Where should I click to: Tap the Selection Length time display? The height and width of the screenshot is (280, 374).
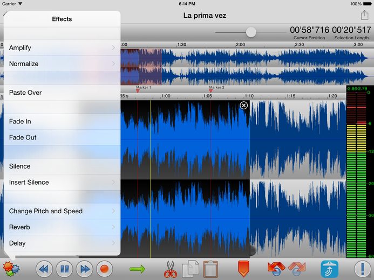click(x=351, y=30)
